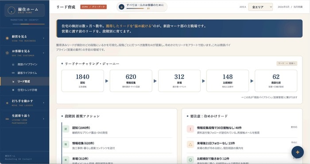Collapse the お客様を見る section chevron
310x164 pixels.
(x=44, y=53)
